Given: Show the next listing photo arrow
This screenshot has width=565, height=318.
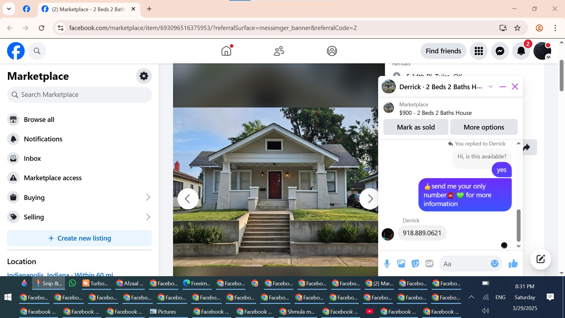Looking at the screenshot, I should click(x=370, y=199).
